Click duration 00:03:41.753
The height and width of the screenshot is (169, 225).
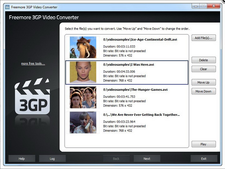click(x=119, y=97)
